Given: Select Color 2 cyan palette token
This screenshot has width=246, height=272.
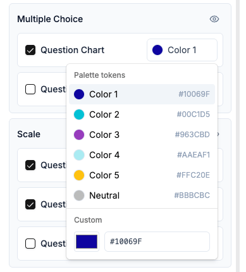Looking at the screenshot, I should [x=142, y=114].
